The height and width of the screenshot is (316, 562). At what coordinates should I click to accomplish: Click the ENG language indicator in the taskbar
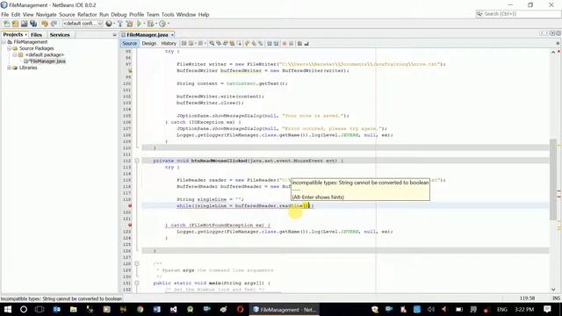click(502, 309)
